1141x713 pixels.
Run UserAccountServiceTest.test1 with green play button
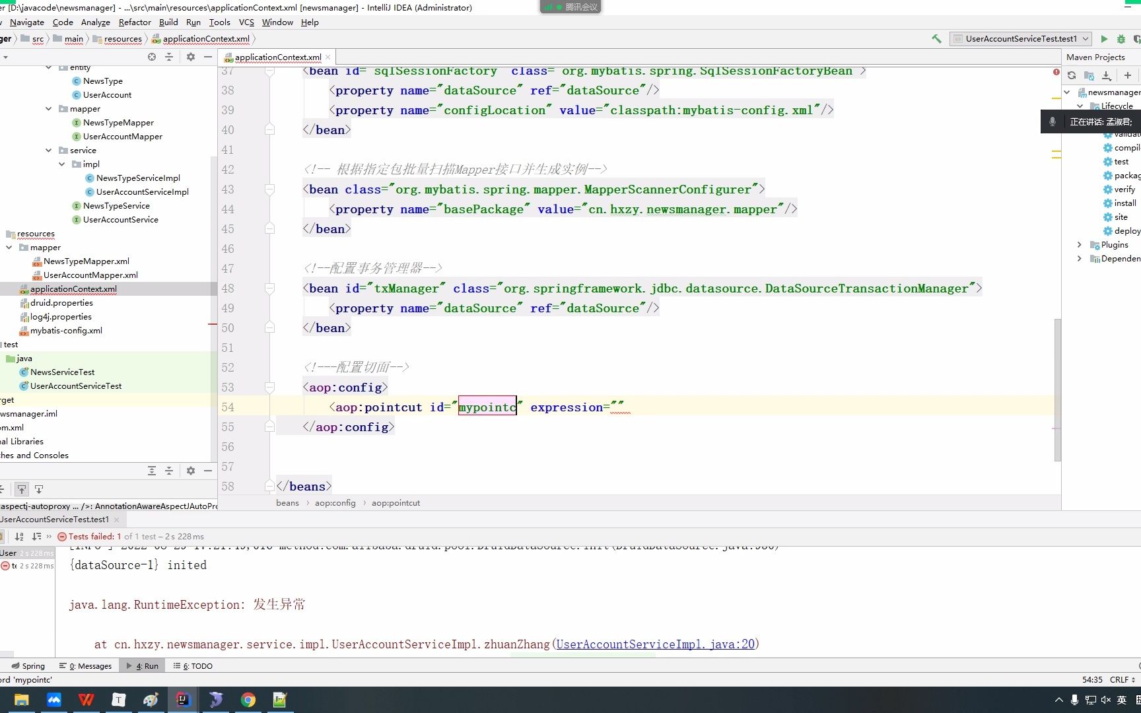coord(1103,39)
